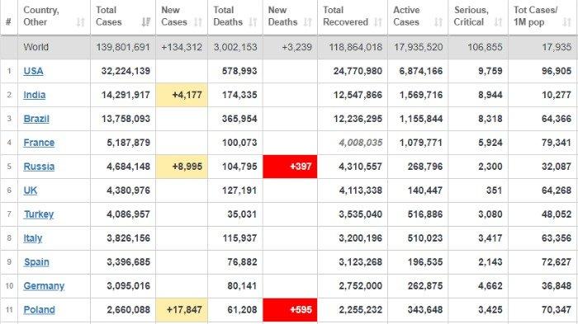Open the India country link
The height and width of the screenshot is (324, 578).
pyautogui.click(x=35, y=95)
